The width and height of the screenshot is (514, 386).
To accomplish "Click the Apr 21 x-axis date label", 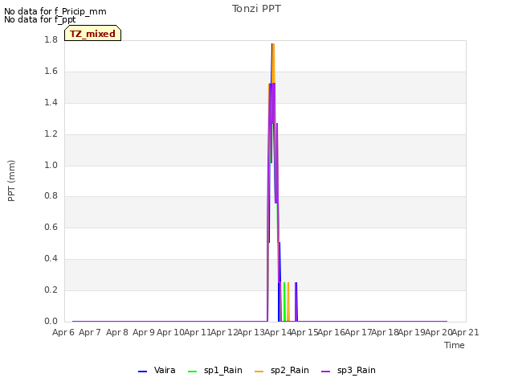I will click(466, 332).
